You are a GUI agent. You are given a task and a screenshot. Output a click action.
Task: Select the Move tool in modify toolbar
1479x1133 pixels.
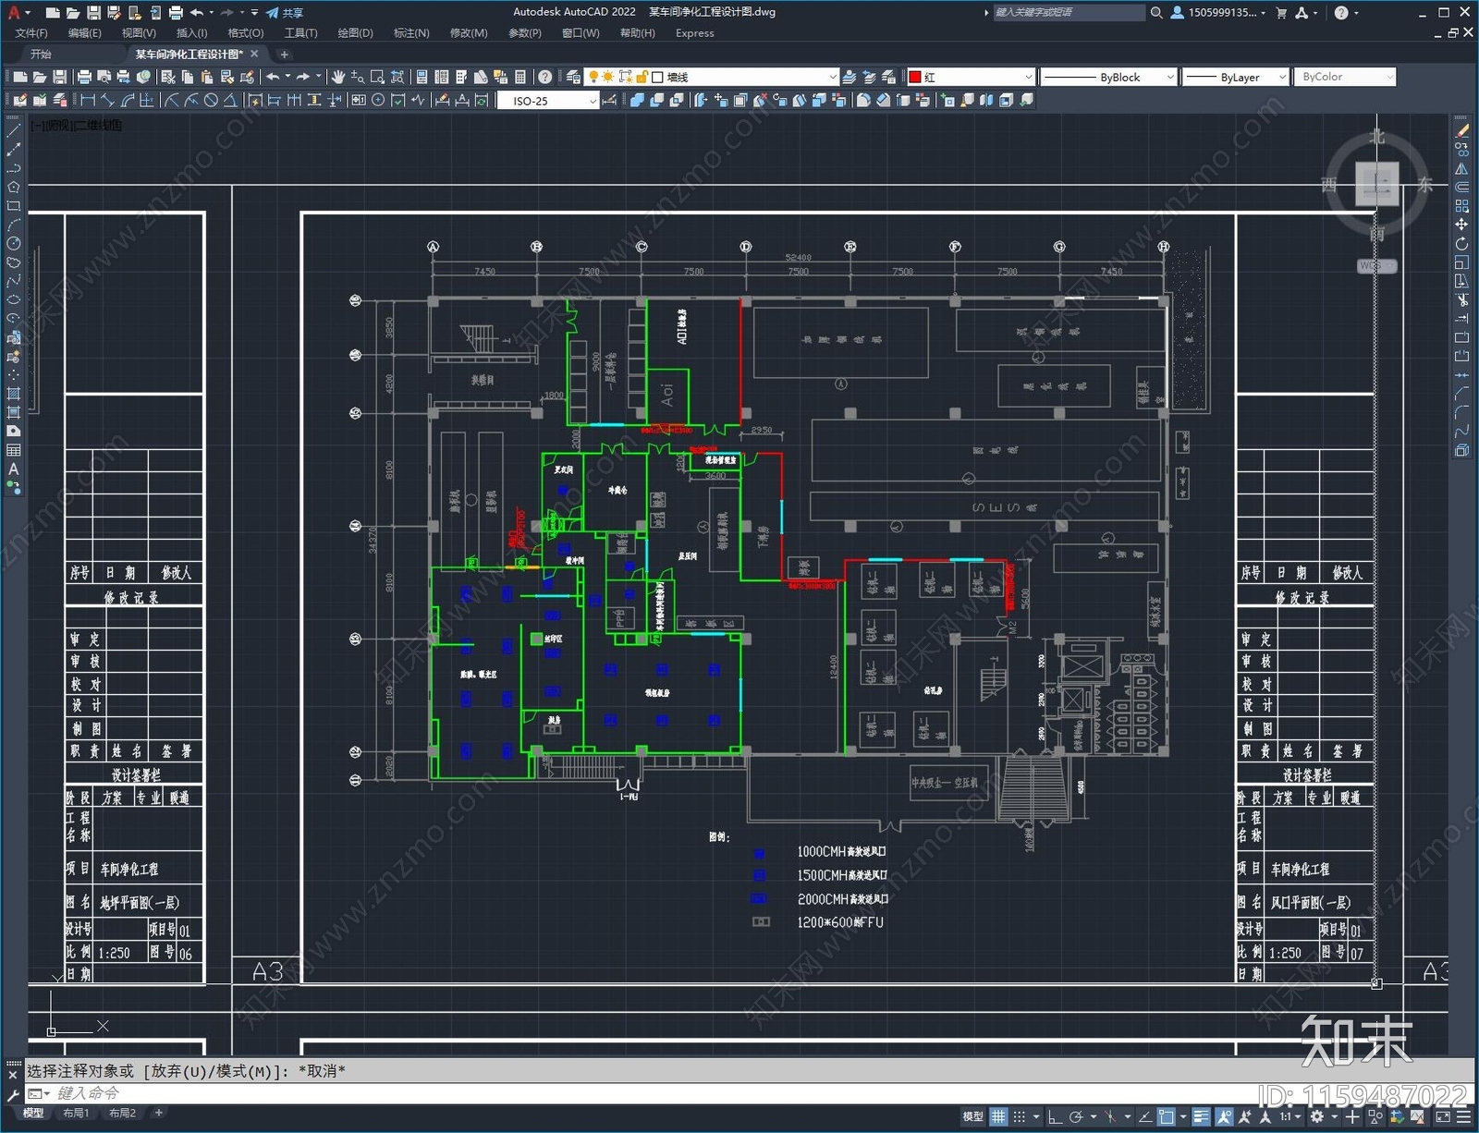coord(1461,225)
